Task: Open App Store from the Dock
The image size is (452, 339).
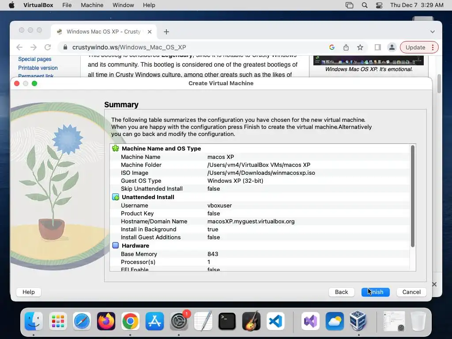Action: (x=154, y=321)
